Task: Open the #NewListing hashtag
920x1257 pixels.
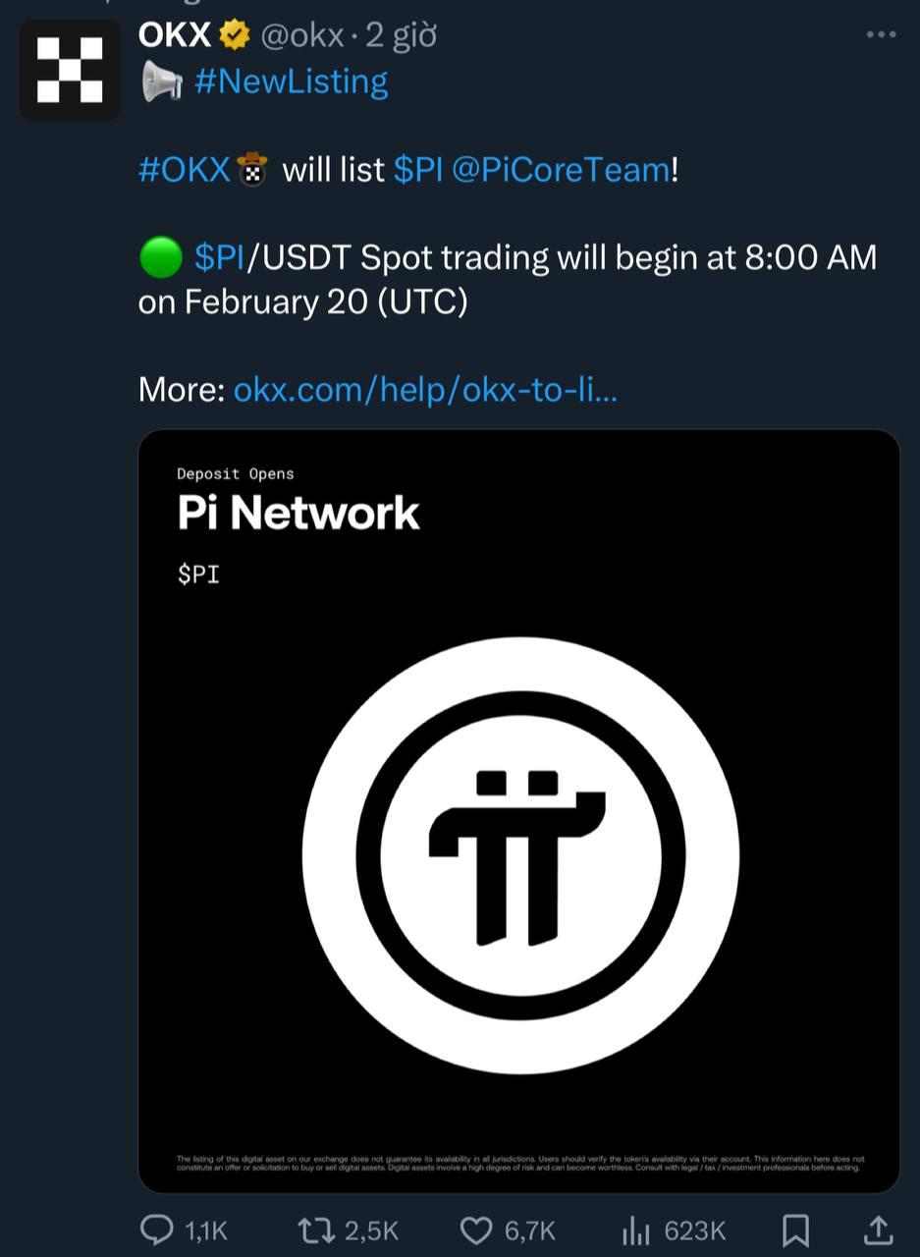Action: click(291, 81)
